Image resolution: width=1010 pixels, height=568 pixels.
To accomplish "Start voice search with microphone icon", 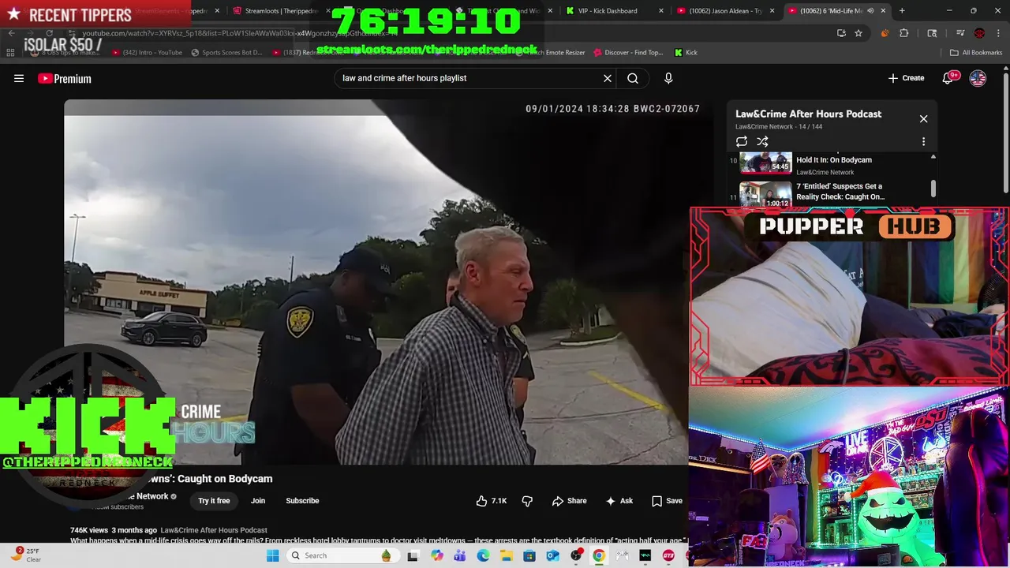I will (668, 78).
